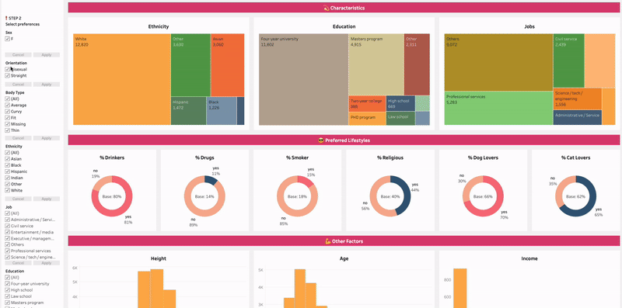Apply the Body Type filter selection
The image size is (622, 308).
pos(47,138)
